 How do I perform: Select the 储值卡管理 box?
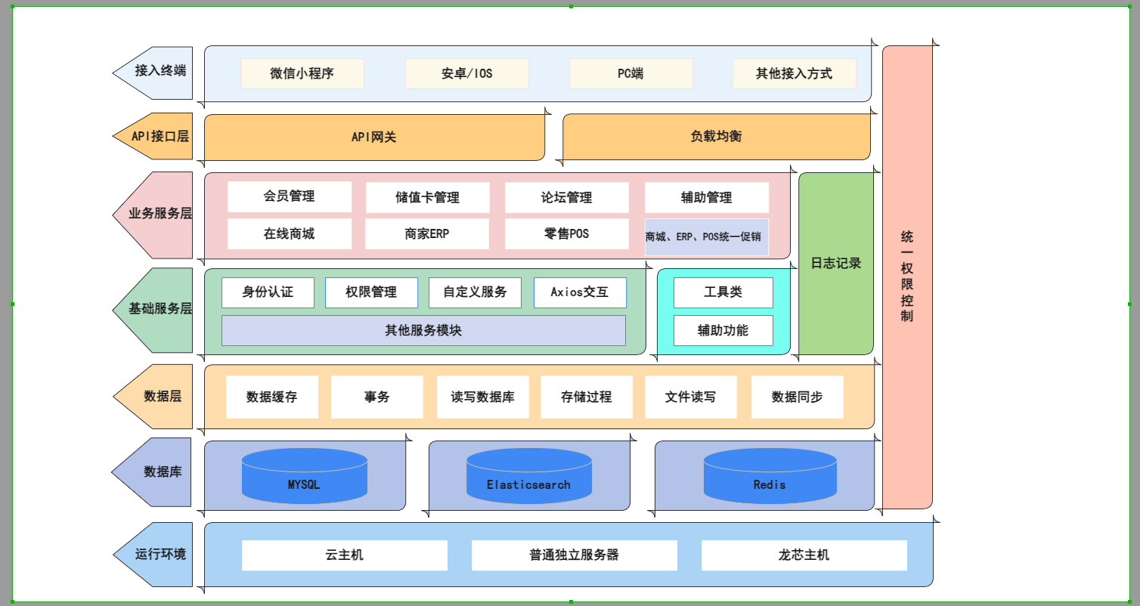[428, 198]
